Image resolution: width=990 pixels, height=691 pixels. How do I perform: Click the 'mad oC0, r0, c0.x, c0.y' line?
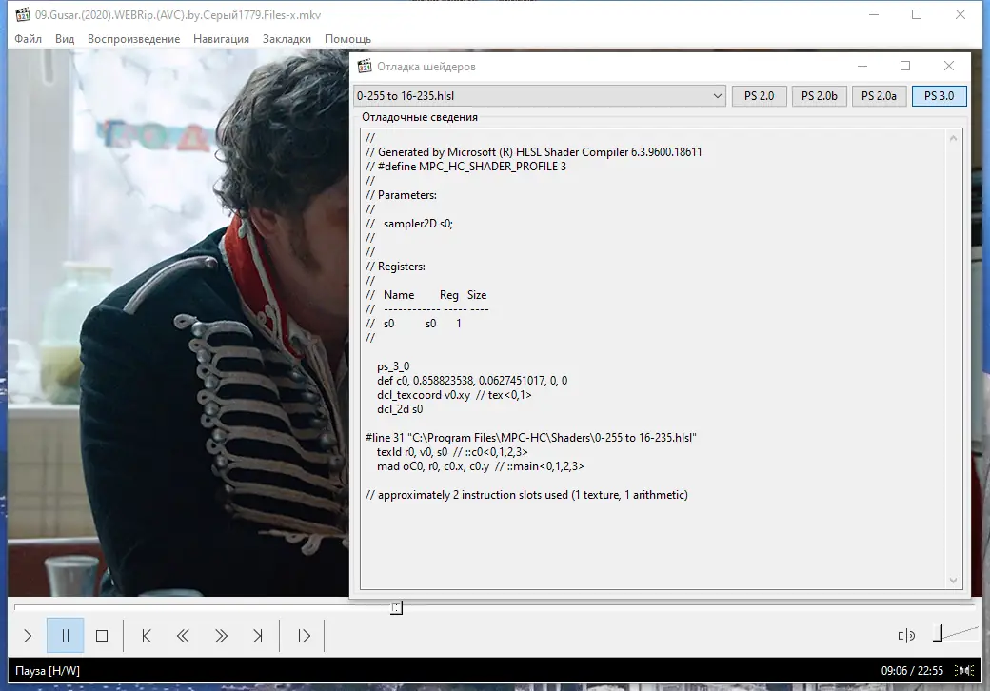tap(480, 466)
